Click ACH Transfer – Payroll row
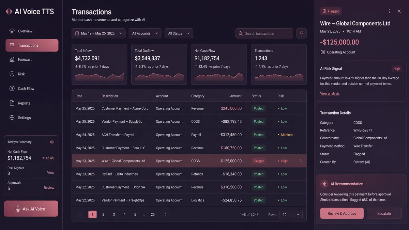Image resolution: width=409 pixels, height=230 pixels. point(189,135)
